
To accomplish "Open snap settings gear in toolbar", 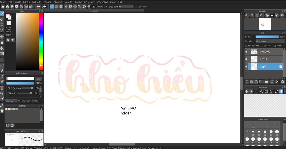I will pyautogui.click(x=89, y=7).
